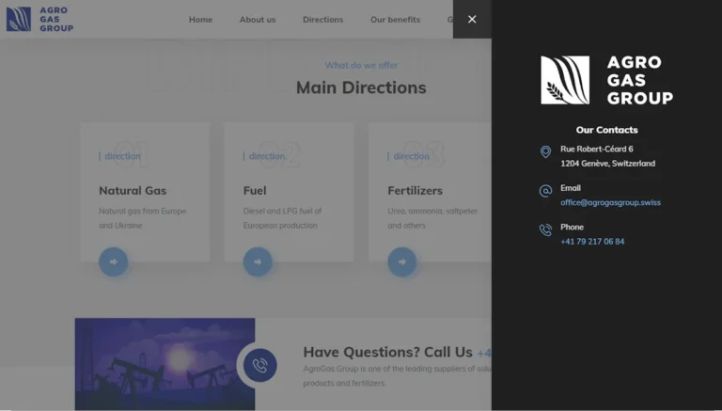This screenshot has height=411, width=722.
Task: Open the Fuel arrow button
Action: (x=258, y=261)
